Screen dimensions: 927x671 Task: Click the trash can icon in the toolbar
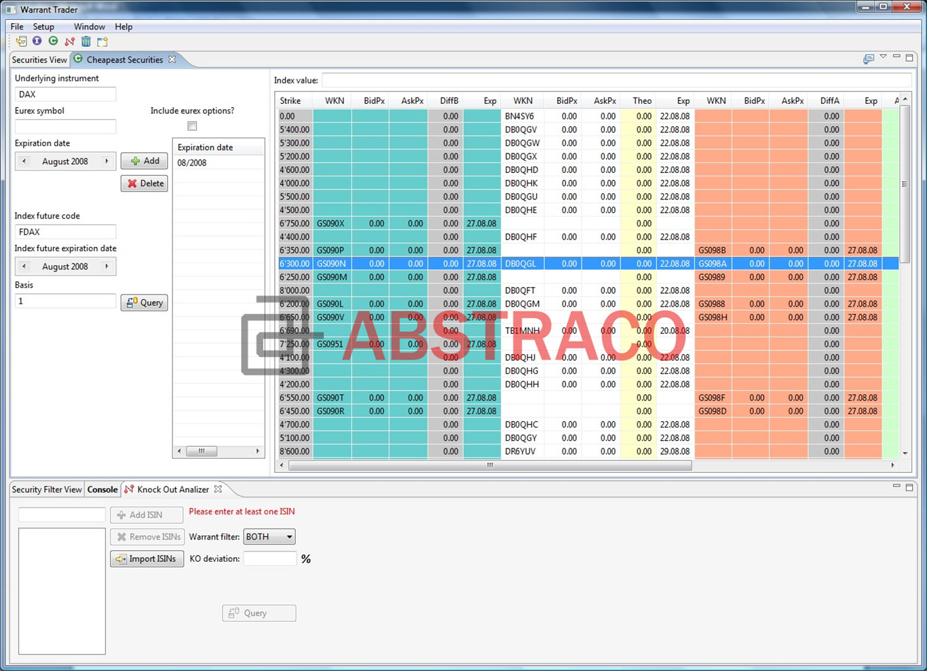86,41
